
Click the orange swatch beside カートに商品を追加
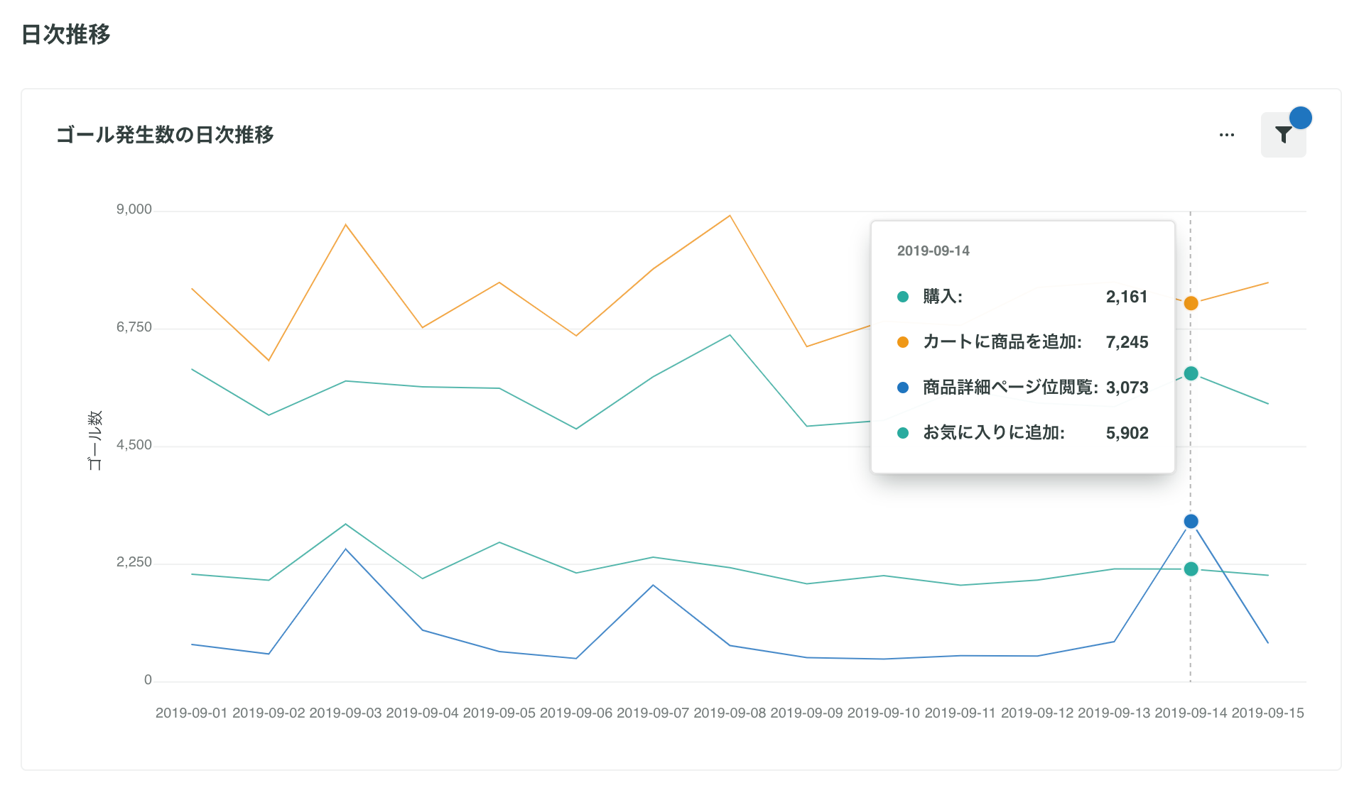click(903, 342)
